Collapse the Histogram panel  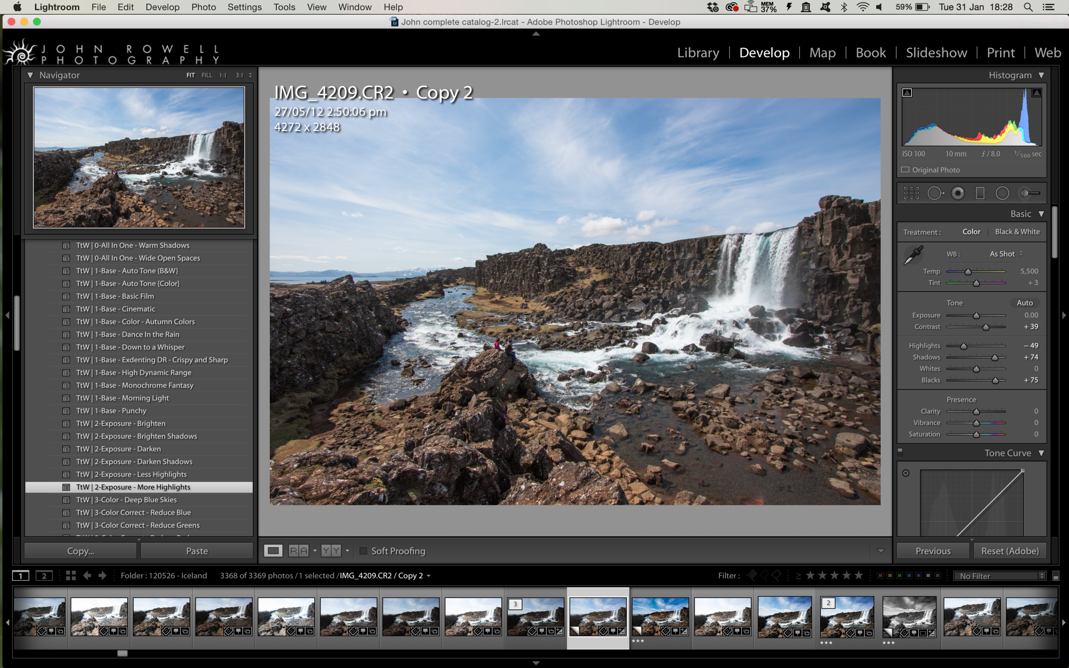coord(1041,75)
